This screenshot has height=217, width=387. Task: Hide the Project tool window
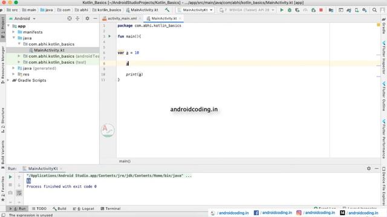click(x=96, y=19)
